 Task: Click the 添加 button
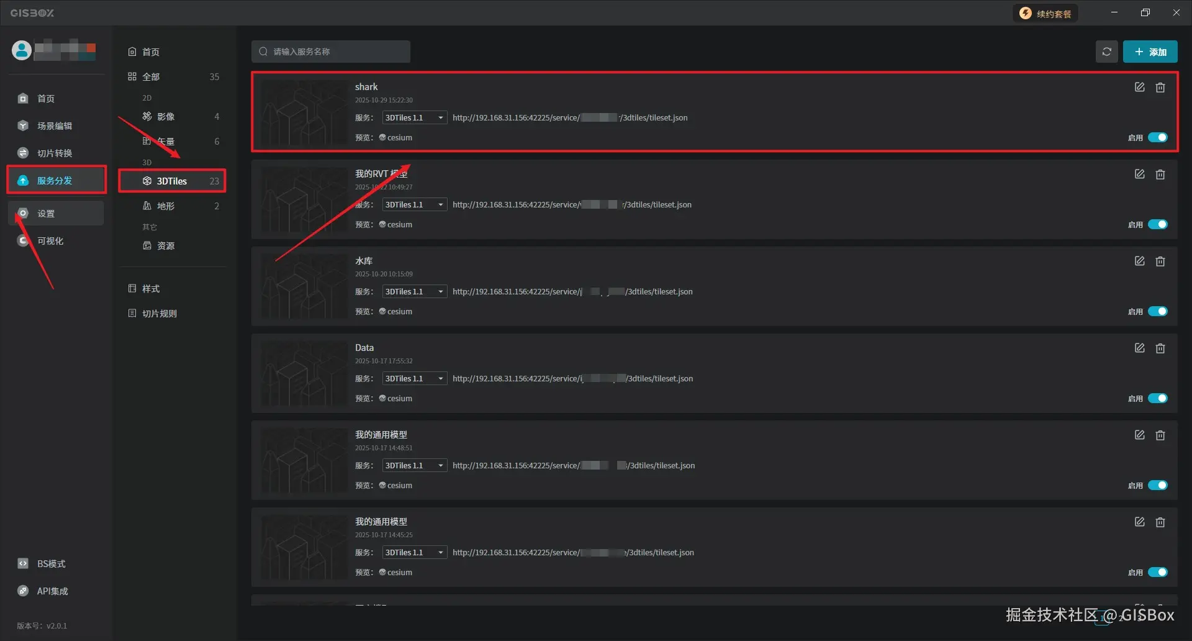[1150, 52]
